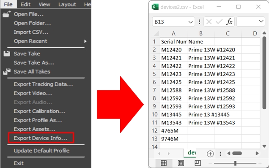This screenshot has width=269, height=168.
Task: Click cell containing 9746M
Action: pos(173,139)
